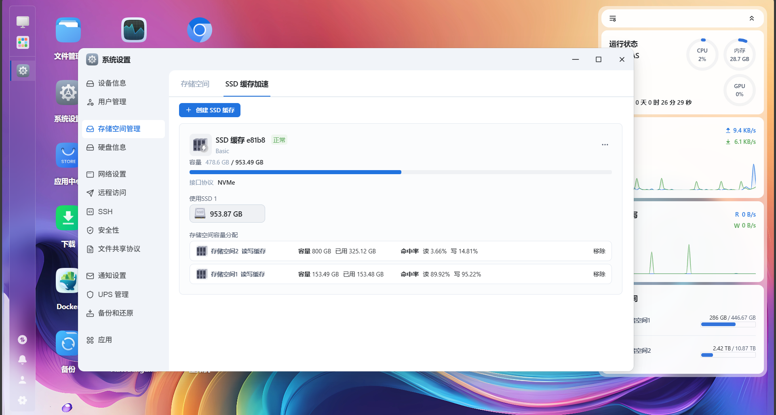Open the app grid icon in left dock
Image resolution: width=776 pixels, height=415 pixels.
pyautogui.click(x=23, y=42)
